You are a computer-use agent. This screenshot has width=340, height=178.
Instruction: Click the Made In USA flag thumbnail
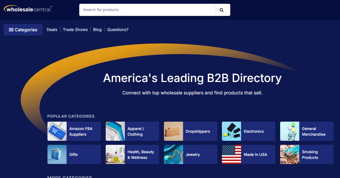pyautogui.click(x=231, y=155)
